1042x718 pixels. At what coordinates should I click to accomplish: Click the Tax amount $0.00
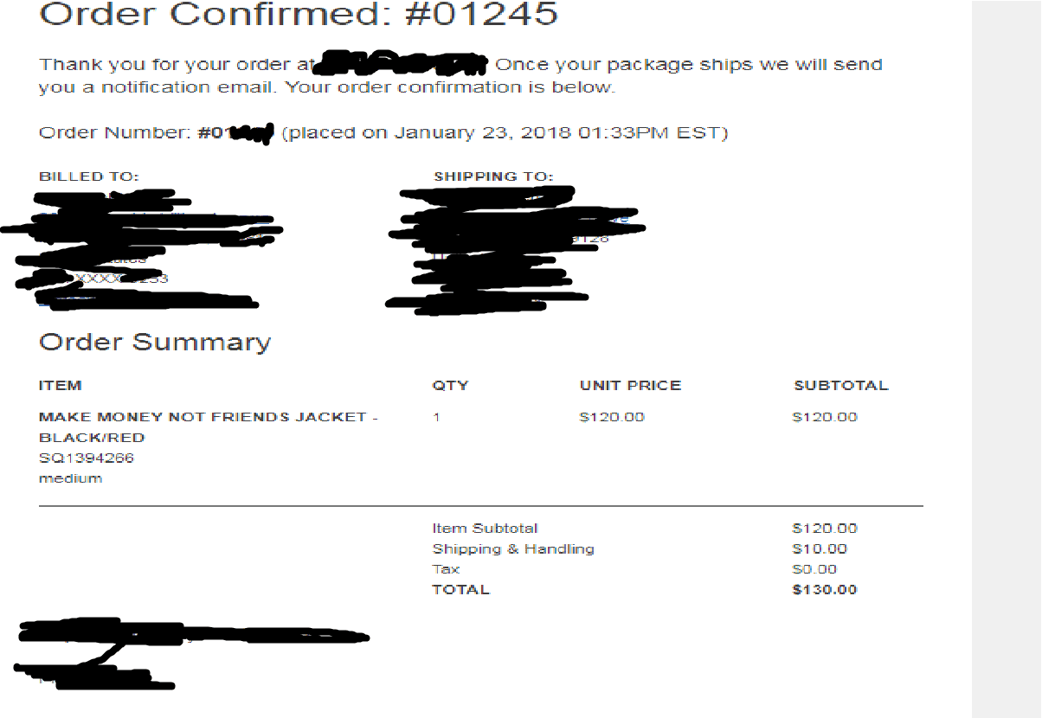coord(814,570)
